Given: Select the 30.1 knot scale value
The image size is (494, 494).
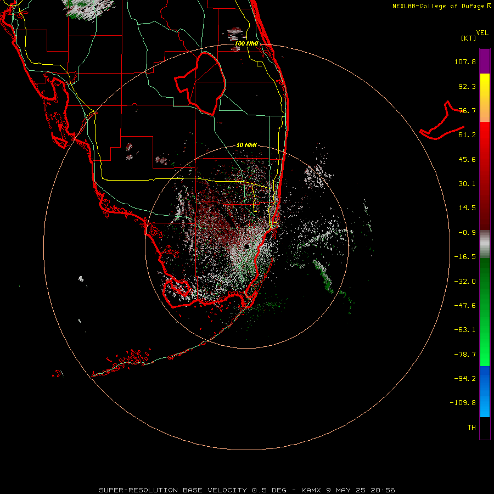Looking at the screenshot, I should click(x=467, y=184).
